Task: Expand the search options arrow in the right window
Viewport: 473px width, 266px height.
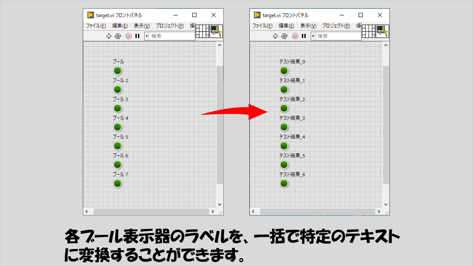Action: tap(313, 36)
